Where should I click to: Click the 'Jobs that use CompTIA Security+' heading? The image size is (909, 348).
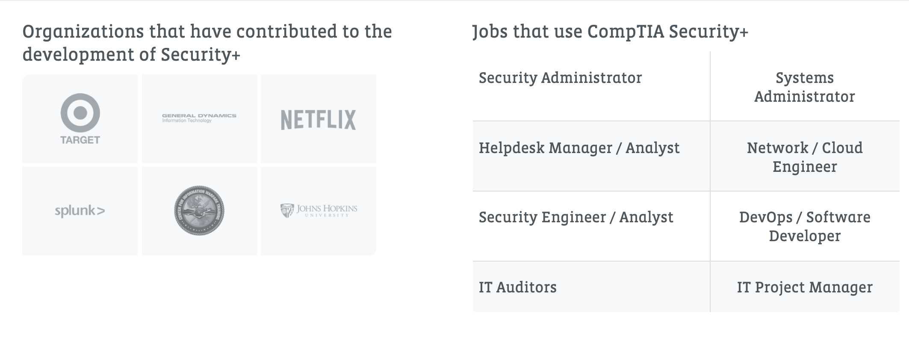coord(610,31)
